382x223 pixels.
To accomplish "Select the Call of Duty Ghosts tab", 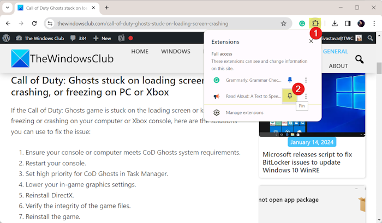I will coord(57,8).
